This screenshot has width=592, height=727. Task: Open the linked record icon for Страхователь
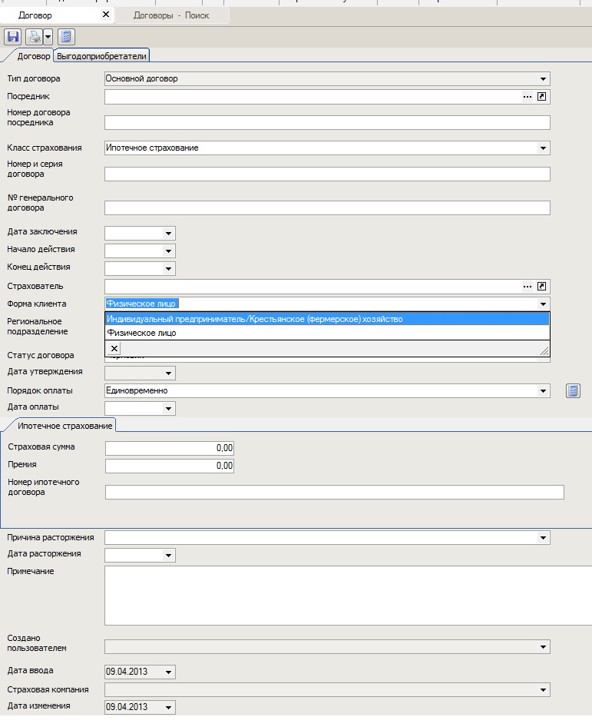click(542, 287)
